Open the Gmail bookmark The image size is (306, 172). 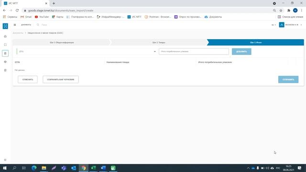26,17
